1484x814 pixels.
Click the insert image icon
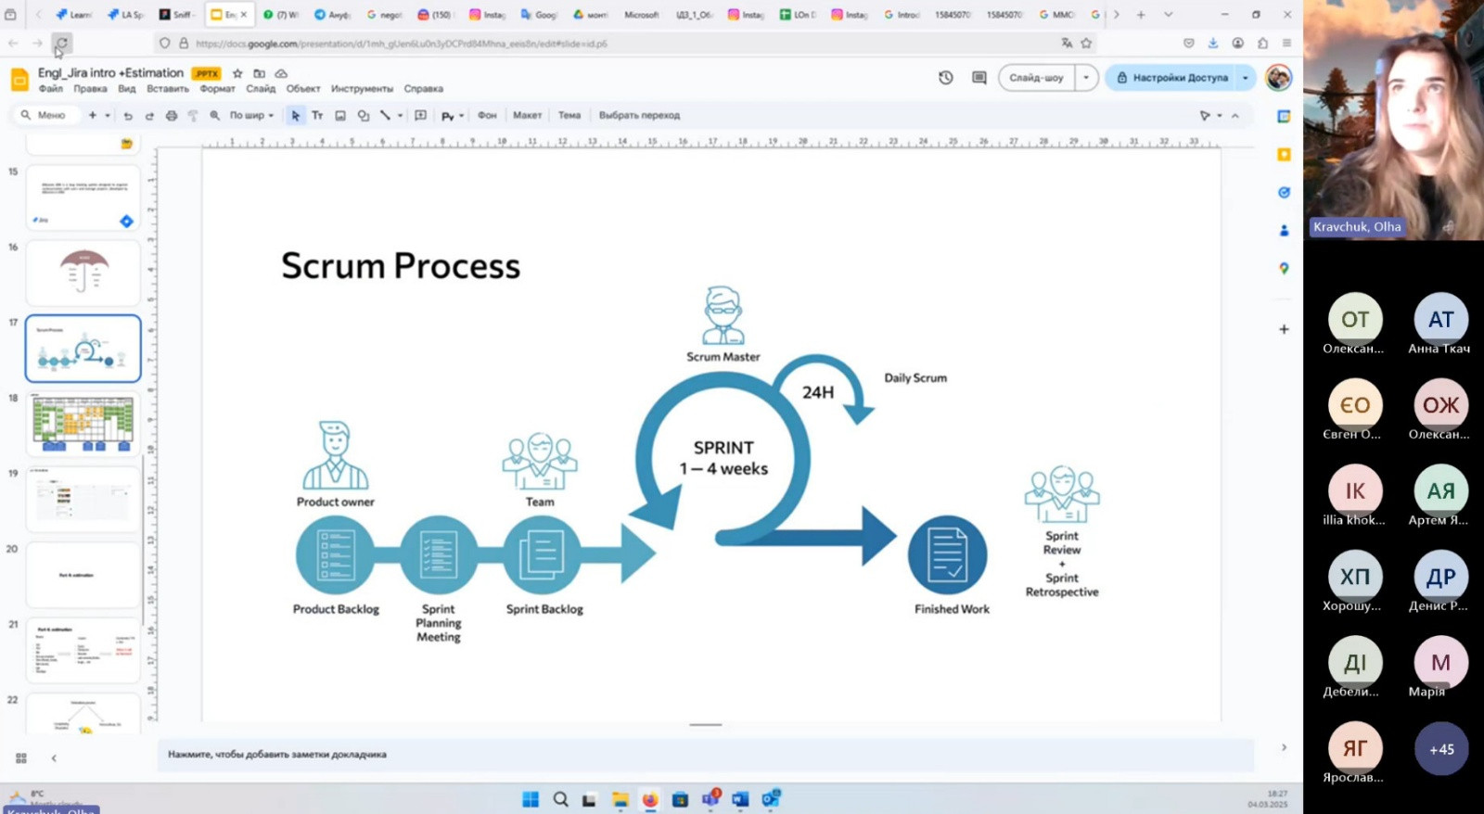click(x=340, y=116)
